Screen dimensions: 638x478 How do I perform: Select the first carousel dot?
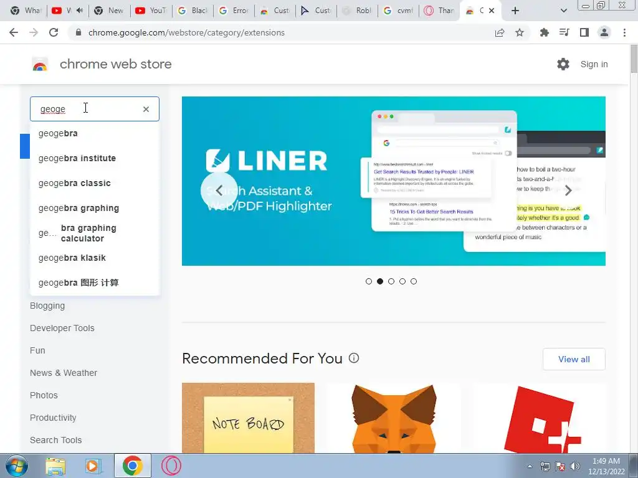coord(369,281)
